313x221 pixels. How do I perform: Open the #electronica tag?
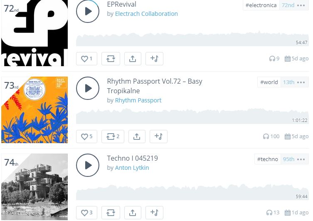point(261,5)
